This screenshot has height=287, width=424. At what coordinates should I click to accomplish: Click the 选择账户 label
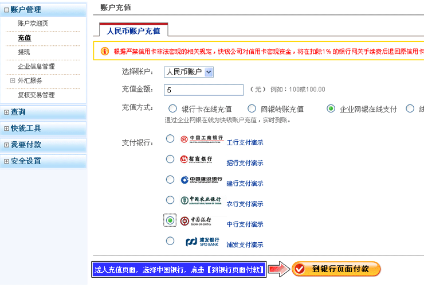click(x=138, y=72)
